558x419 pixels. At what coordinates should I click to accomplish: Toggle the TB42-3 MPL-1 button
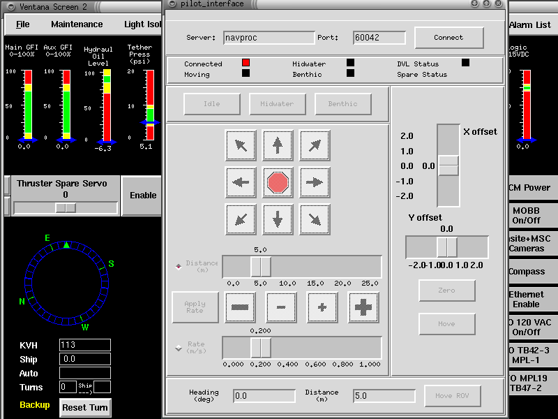click(532, 355)
